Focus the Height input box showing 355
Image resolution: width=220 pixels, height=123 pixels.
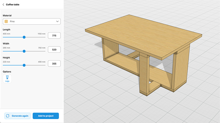coord(54,63)
